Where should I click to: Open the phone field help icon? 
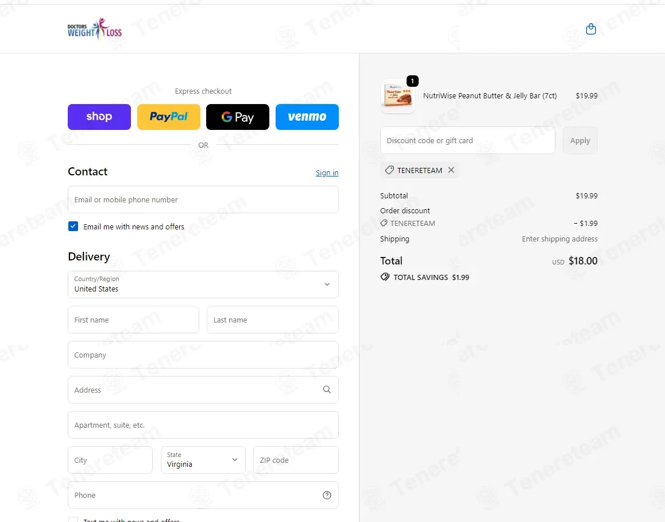pos(327,495)
